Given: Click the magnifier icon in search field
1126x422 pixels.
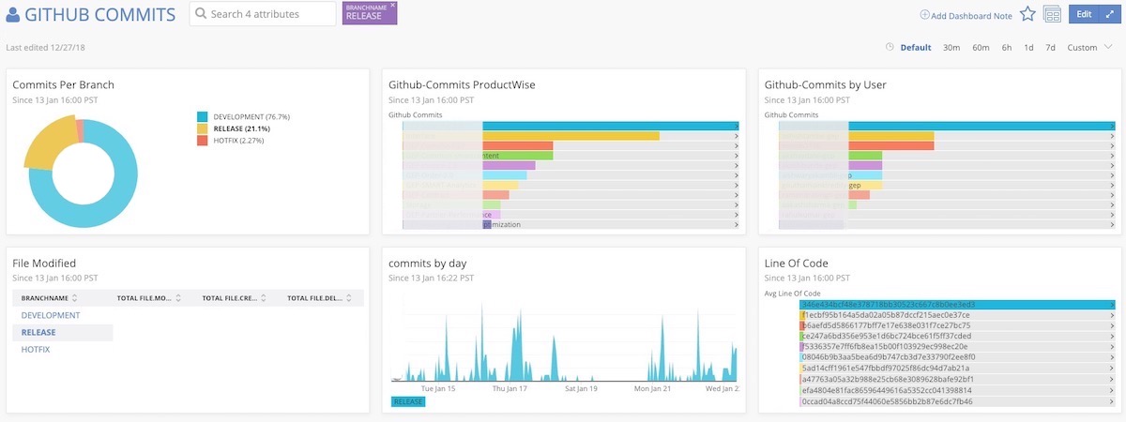Looking at the screenshot, I should [201, 14].
